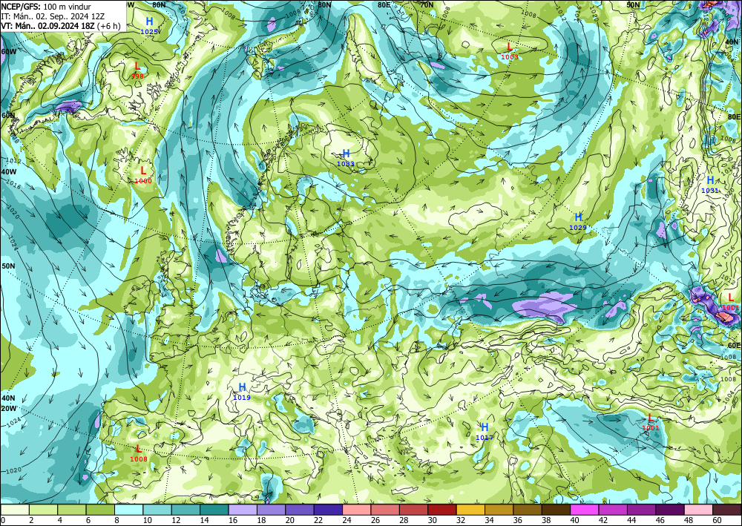Image resolution: width=742 pixels, height=526 pixels.
Task: Click the legend number 32
Action: (460, 520)
